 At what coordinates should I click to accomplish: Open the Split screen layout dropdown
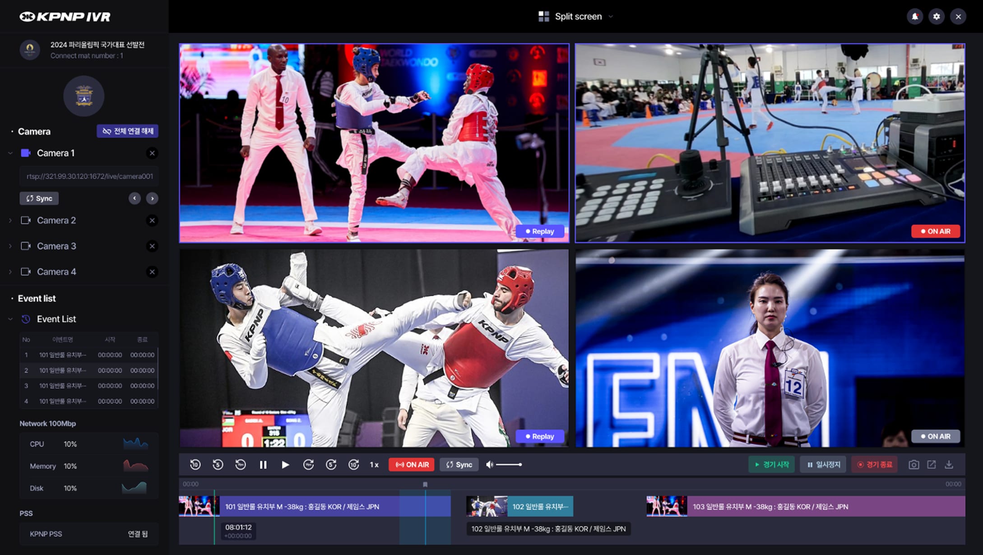coord(576,17)
